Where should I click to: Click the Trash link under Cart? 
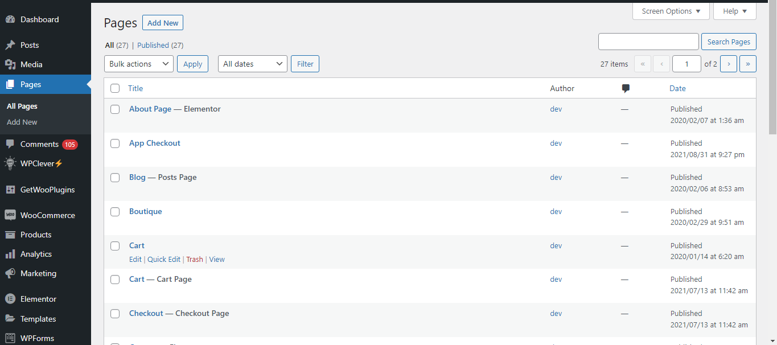click(x=194, y=259)
